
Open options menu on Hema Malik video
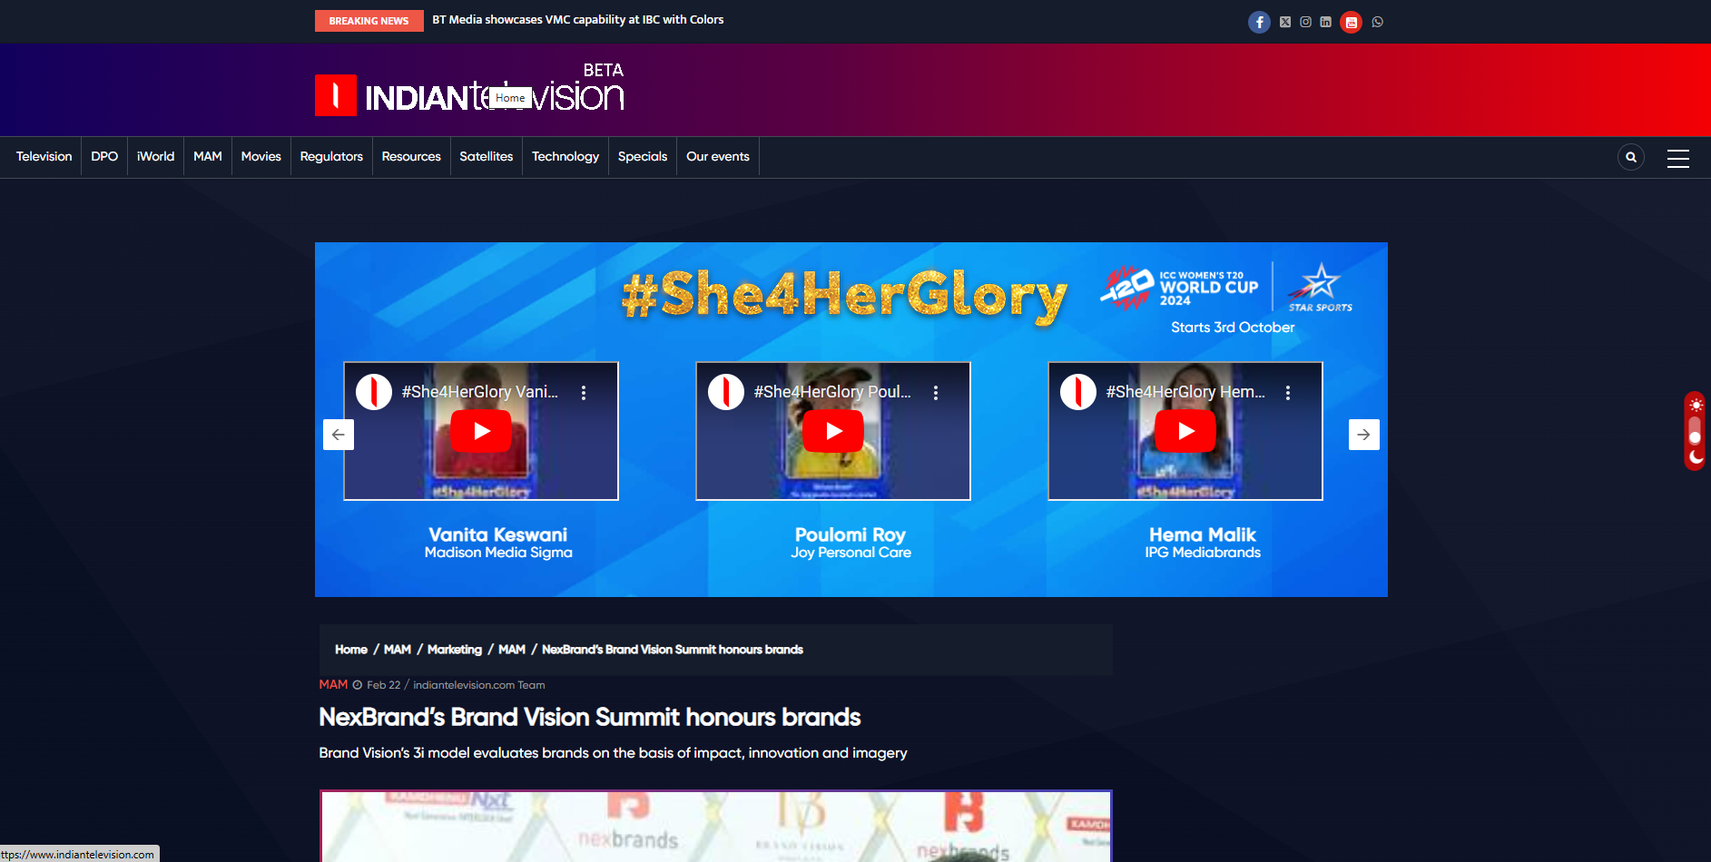[1288, 393]
